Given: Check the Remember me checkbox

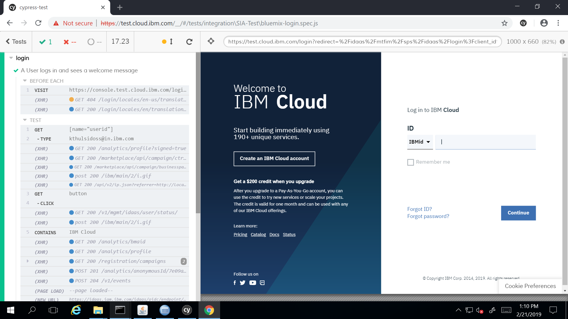Looking at the screenshot, I should (410, 162).
